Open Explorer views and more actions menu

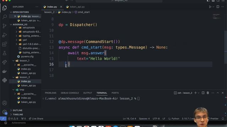(37, 7)
